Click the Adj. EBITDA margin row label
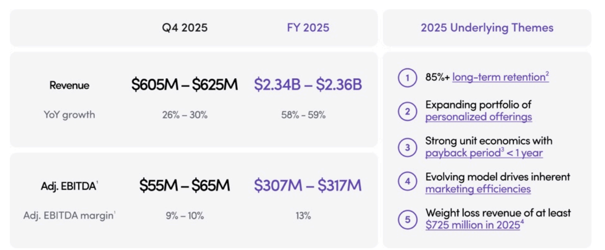The image size is (605, 250). click(69, 216)
